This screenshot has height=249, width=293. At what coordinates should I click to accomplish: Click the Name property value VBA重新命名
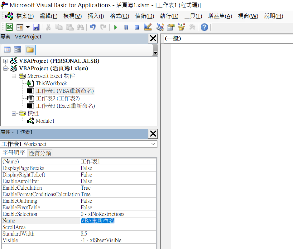118,221
